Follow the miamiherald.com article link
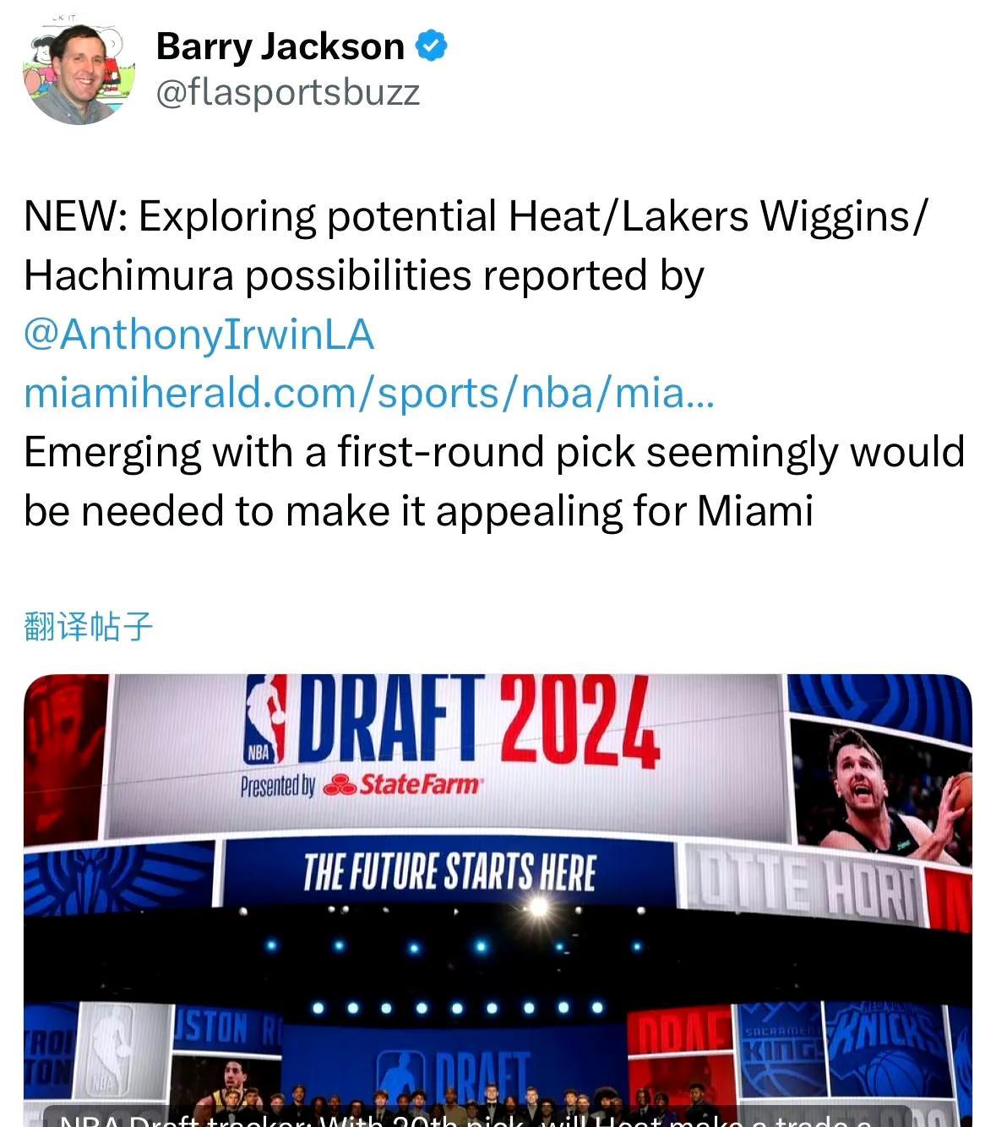996x1127 pixels. (369, 393)
